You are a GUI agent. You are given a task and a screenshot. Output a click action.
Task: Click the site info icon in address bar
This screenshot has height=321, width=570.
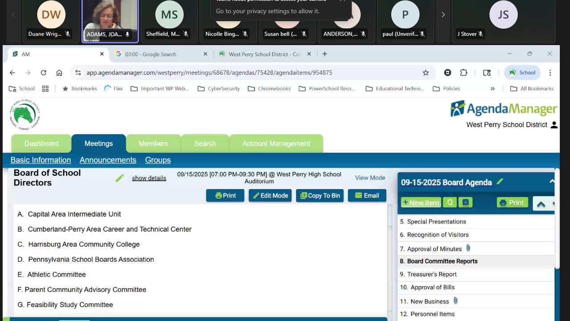coord(78,73)
